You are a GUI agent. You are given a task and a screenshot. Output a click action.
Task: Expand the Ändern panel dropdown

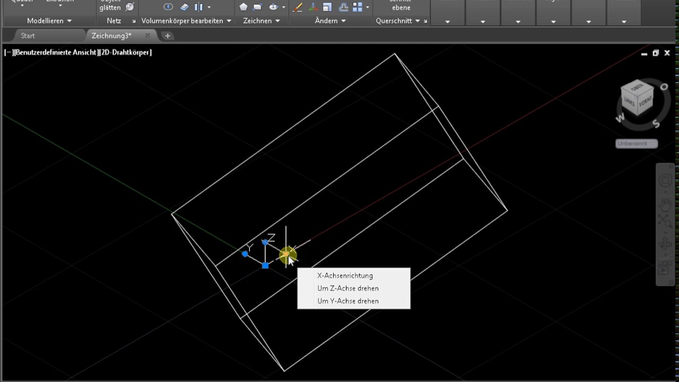343,21
